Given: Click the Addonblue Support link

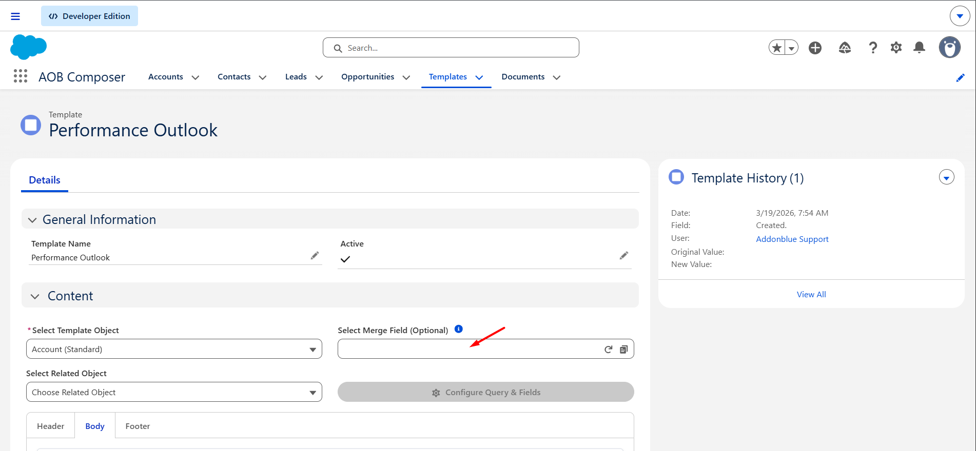Looking at the screenshot, I should tap(792, 239).
